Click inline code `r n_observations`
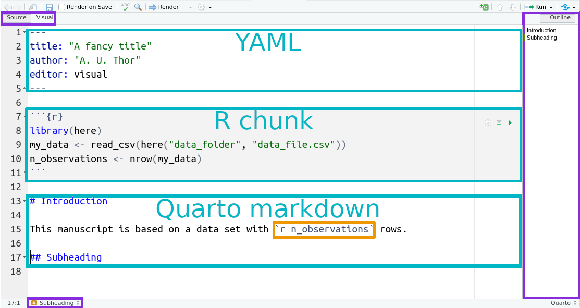The image size is (580, 308). [324, 229]
